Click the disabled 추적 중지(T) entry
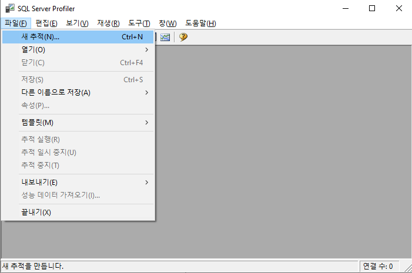The height and width of the screenshot is (273, 412). click(78, 166)
